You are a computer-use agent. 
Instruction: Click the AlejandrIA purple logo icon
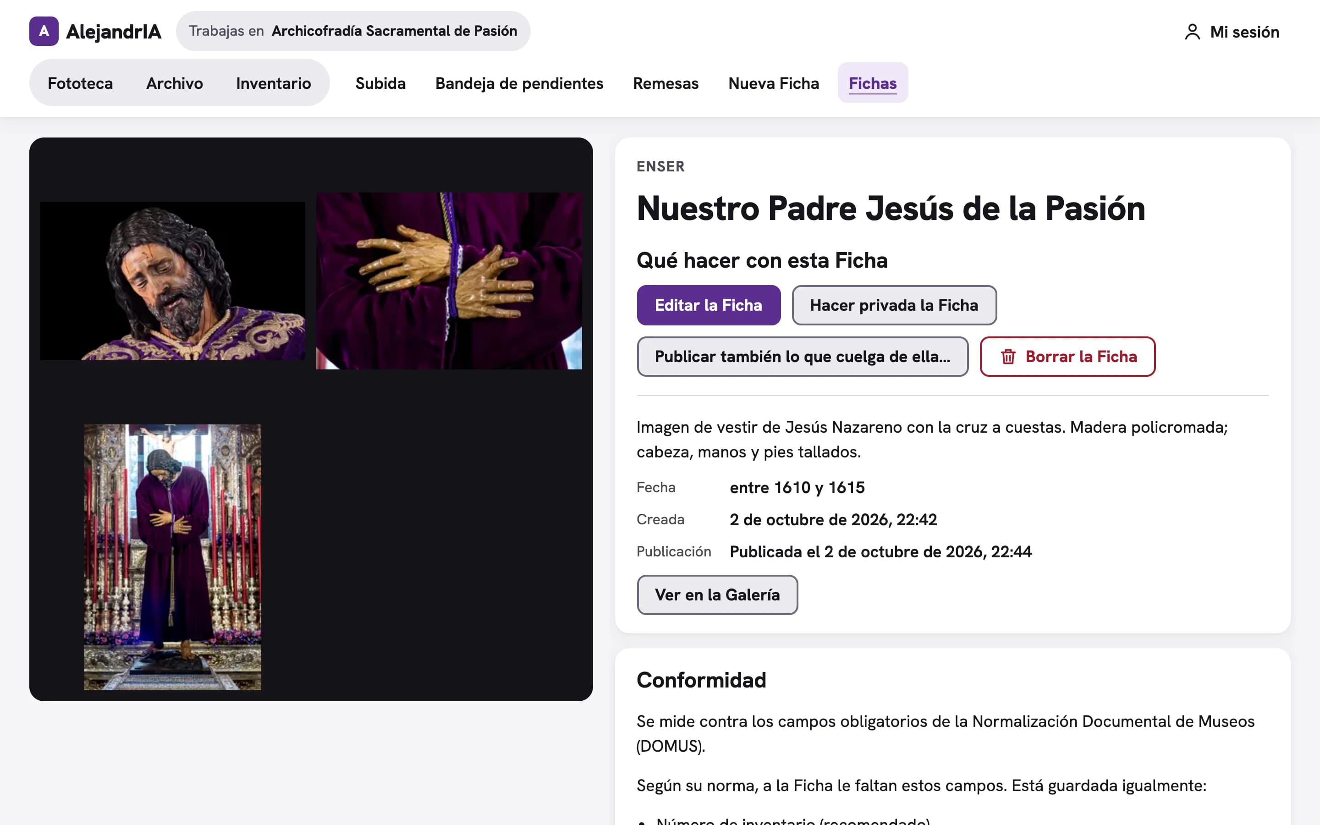tap(44, 31)
